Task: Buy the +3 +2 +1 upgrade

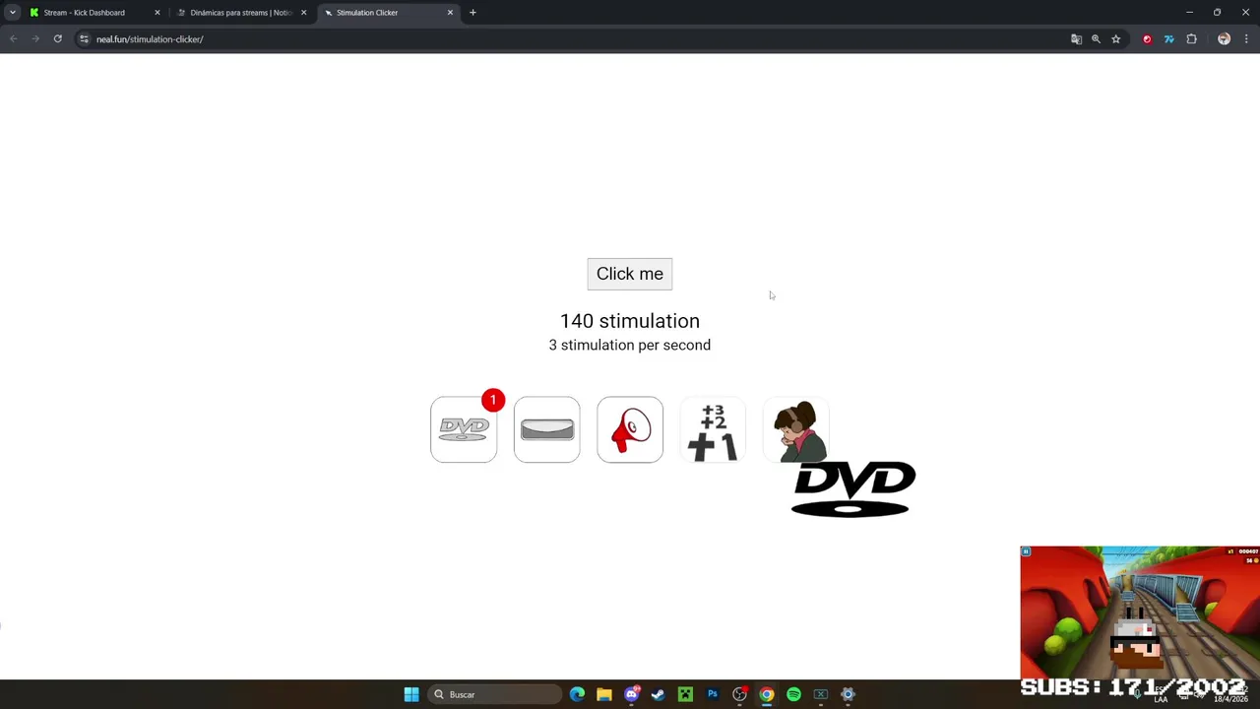Action: pyautogui.click(x=713, y=429)
